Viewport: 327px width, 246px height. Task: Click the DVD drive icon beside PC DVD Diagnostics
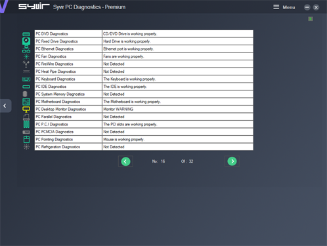point(26,34)
